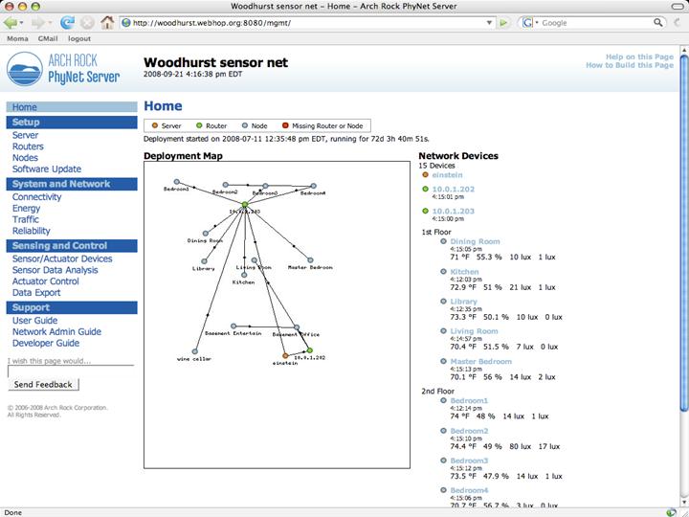Open the Google search engine dropdown
Viewport: 689px width, 517px height.
[x=529, y=23]
